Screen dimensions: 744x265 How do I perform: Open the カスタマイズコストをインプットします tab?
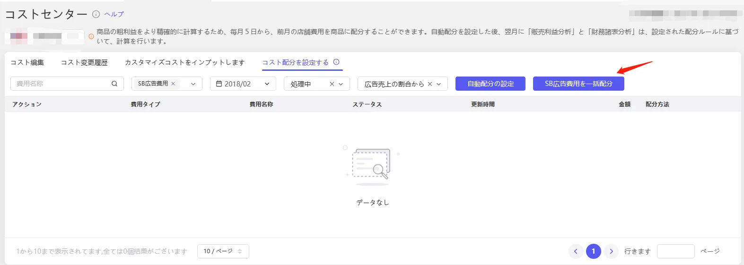[x=185, y=62]
